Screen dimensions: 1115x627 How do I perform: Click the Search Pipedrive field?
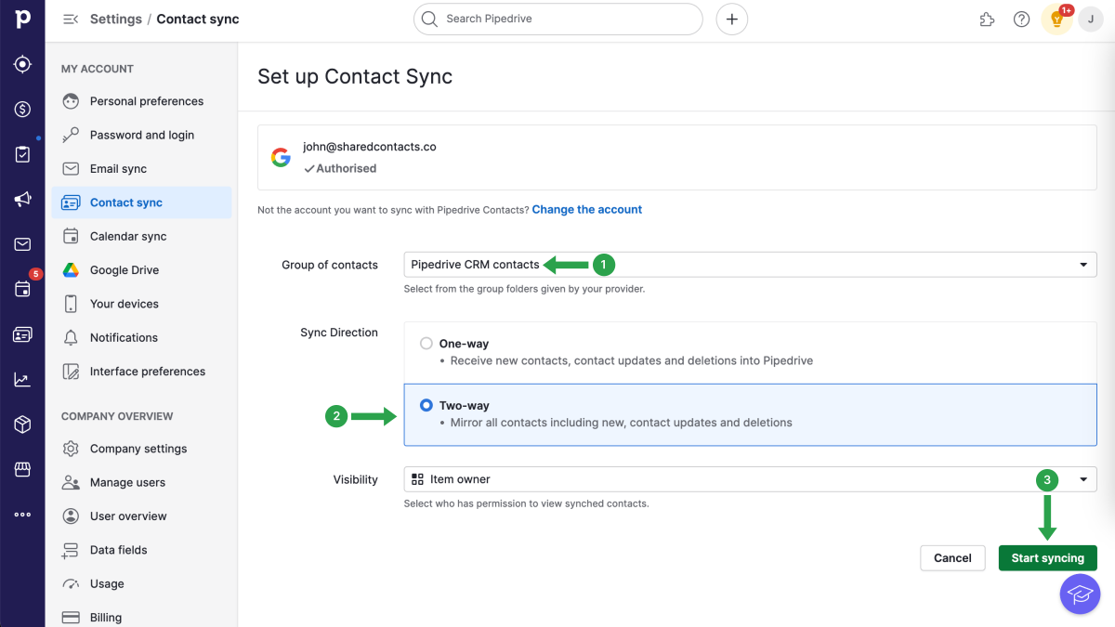click(558, 19)
